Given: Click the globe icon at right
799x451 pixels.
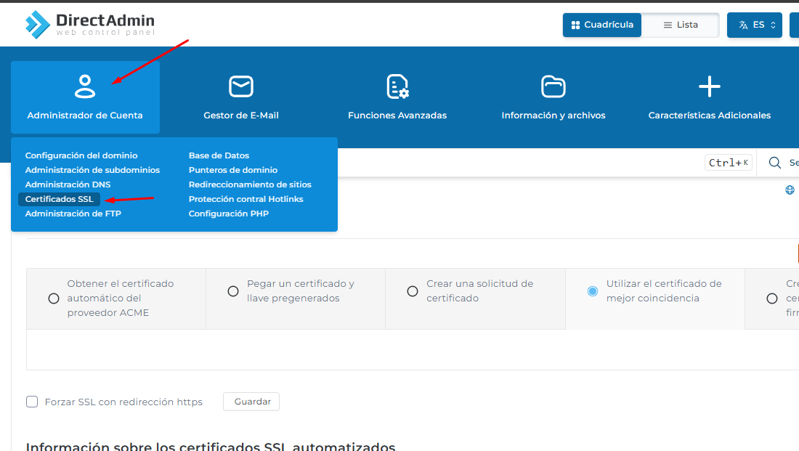Looking at the screenshot, I should 790,190.
